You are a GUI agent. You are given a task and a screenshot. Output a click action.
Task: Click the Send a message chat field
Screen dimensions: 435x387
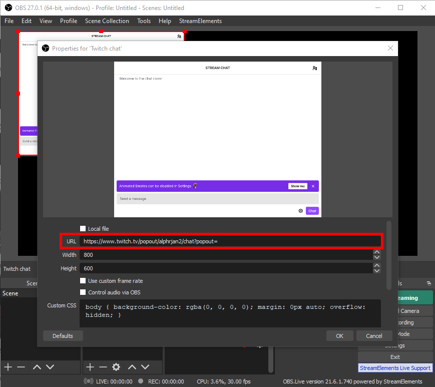[217, 199]
